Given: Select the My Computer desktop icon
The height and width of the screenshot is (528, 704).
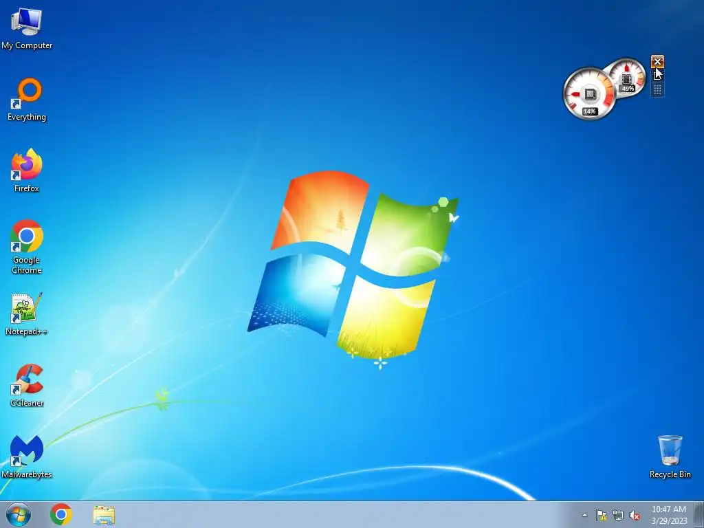Looking at the screenshot, I should [27, 27].
